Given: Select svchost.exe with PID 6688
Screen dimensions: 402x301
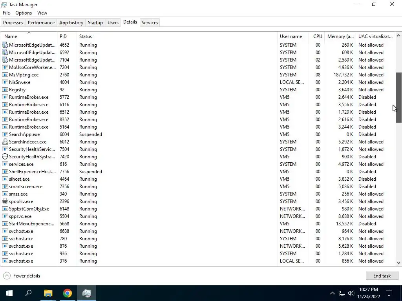Looking at the screenshot, I should click(x=198, y=231).
